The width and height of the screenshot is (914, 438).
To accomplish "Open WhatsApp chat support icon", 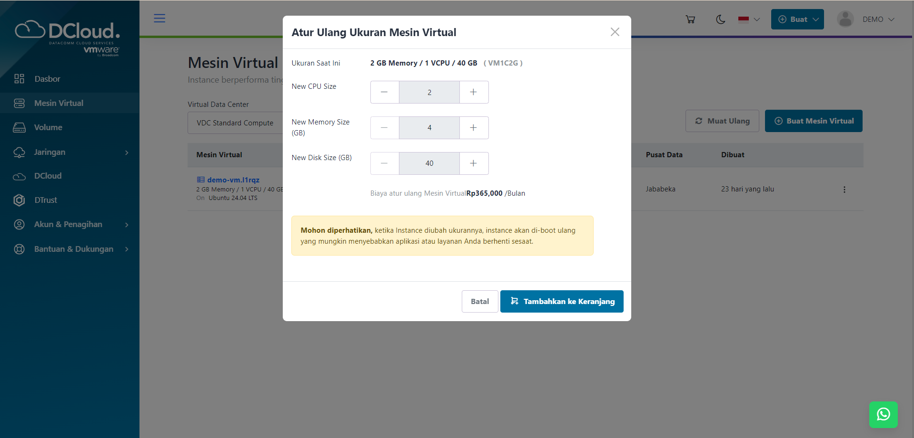I will point(883,414).
